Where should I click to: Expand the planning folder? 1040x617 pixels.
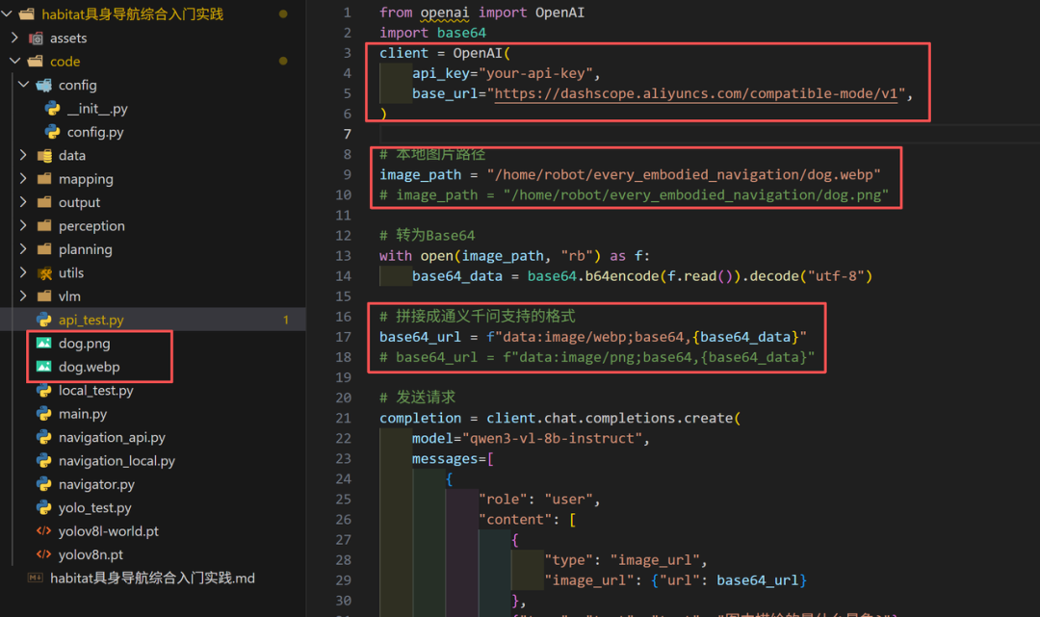tap(24, 249)
